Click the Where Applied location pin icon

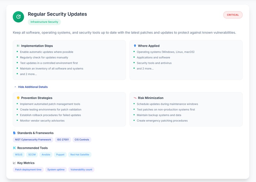pos(135,46)
